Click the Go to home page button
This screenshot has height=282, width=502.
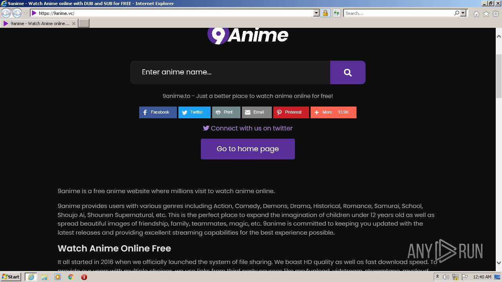(248, 149)
